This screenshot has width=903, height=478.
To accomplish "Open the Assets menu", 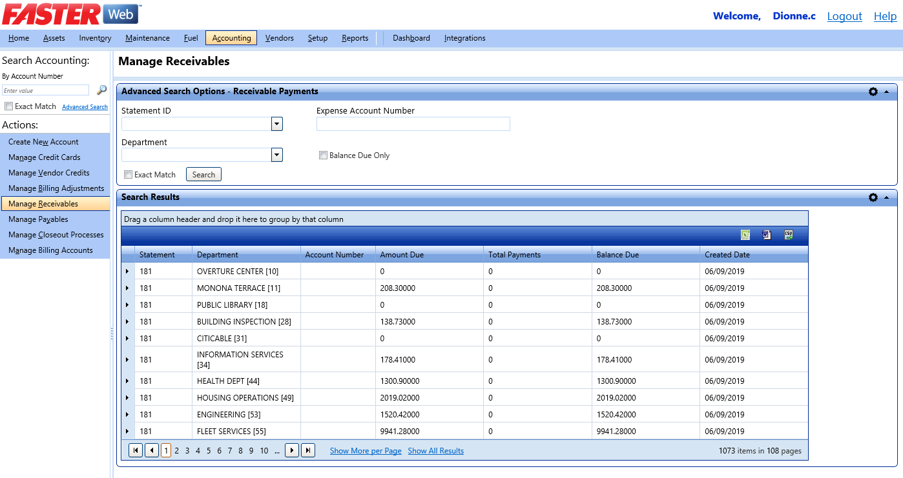I will tap(54, 38).
